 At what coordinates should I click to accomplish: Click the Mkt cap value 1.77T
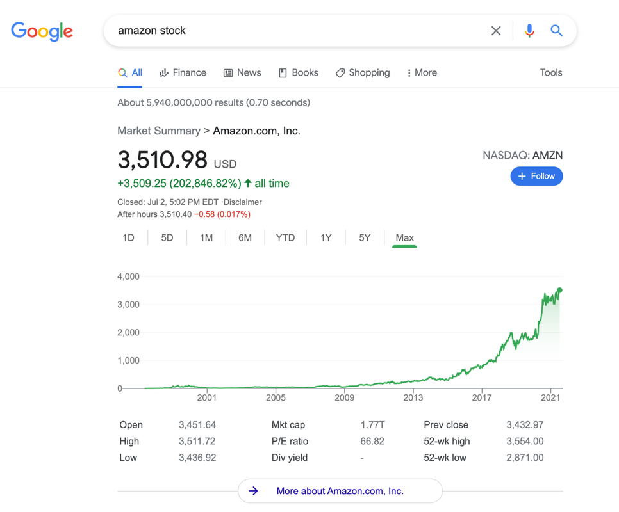pos(372,425)
